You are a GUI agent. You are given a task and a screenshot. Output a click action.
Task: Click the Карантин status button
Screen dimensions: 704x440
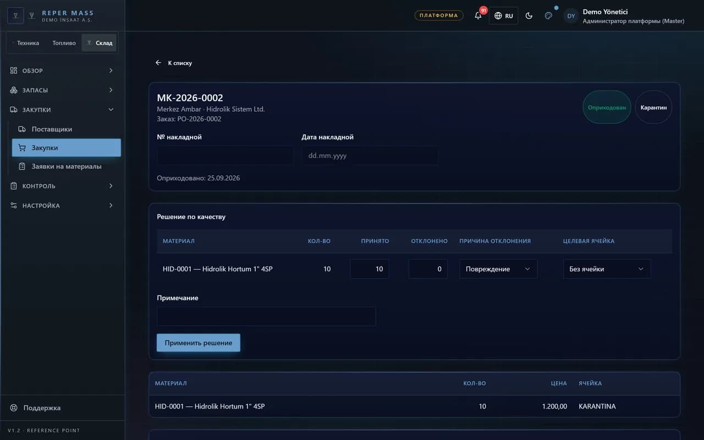[653, 107]
